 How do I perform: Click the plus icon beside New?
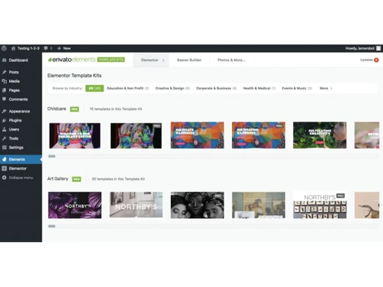coord(59,48)
